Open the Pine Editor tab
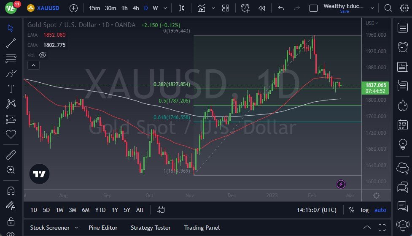Screen dimensions: 412x236 (x=103, y=228)
